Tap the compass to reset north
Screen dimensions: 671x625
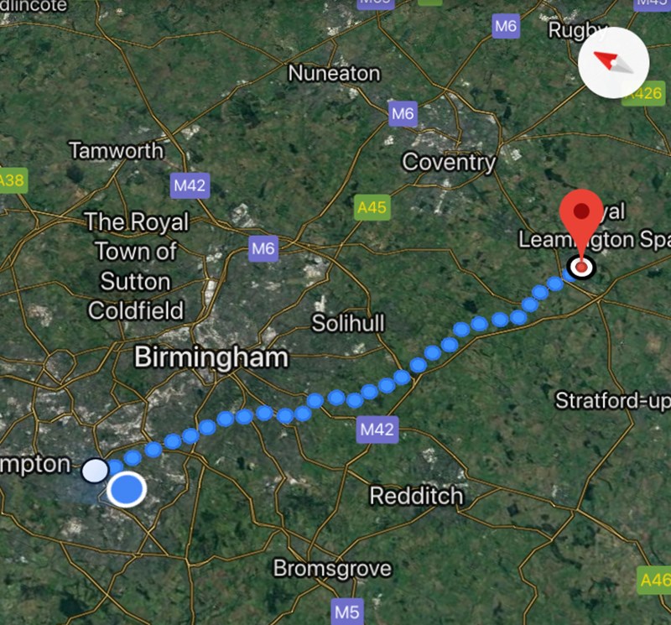tap(614, 62)
